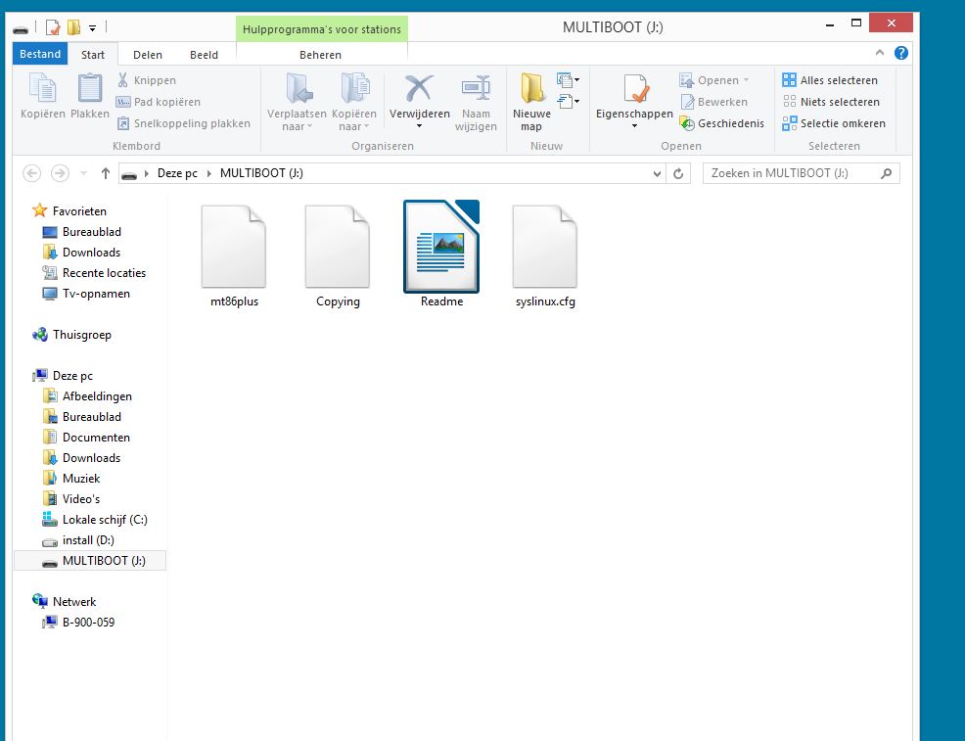Click Deze pc in address bar
This screenshot has height=741, width=965.
177,173
